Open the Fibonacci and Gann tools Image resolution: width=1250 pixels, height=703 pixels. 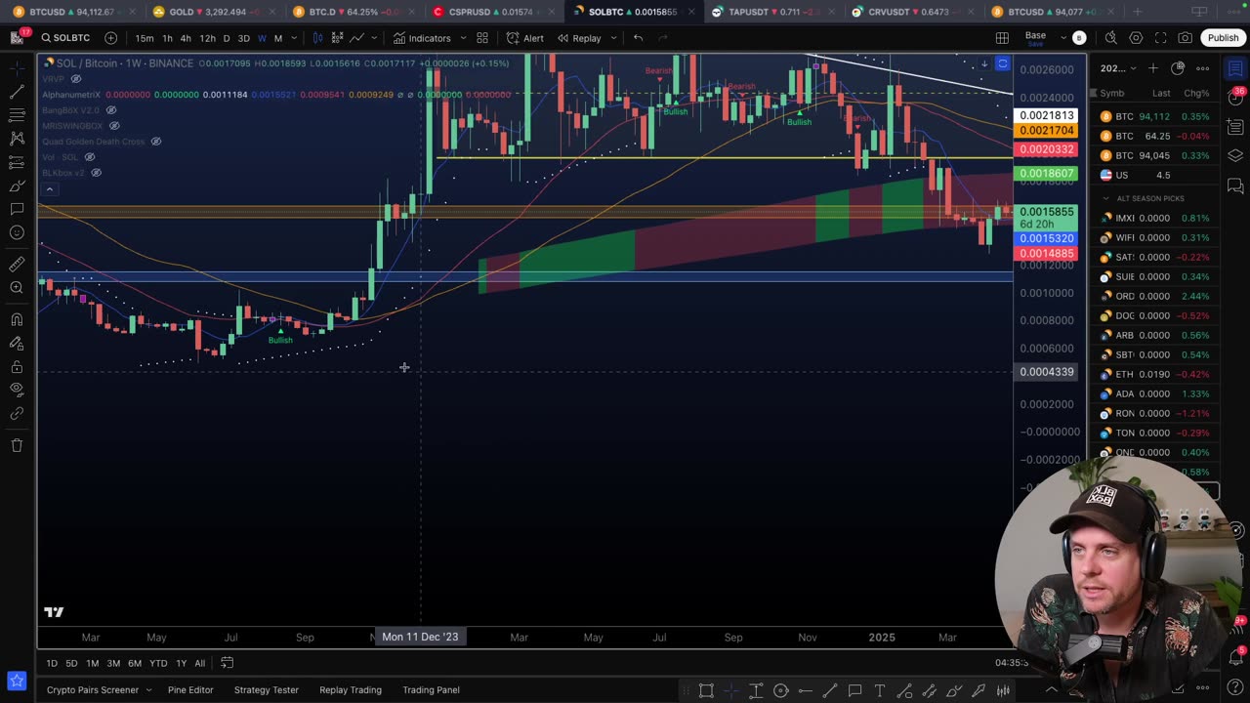(17, 115)
